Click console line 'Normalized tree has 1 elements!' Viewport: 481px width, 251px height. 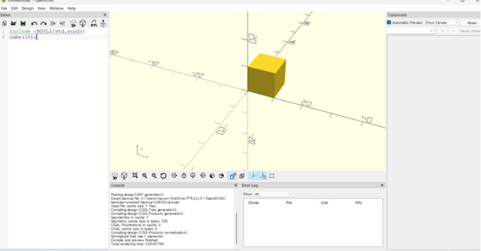tap(137, 237)
